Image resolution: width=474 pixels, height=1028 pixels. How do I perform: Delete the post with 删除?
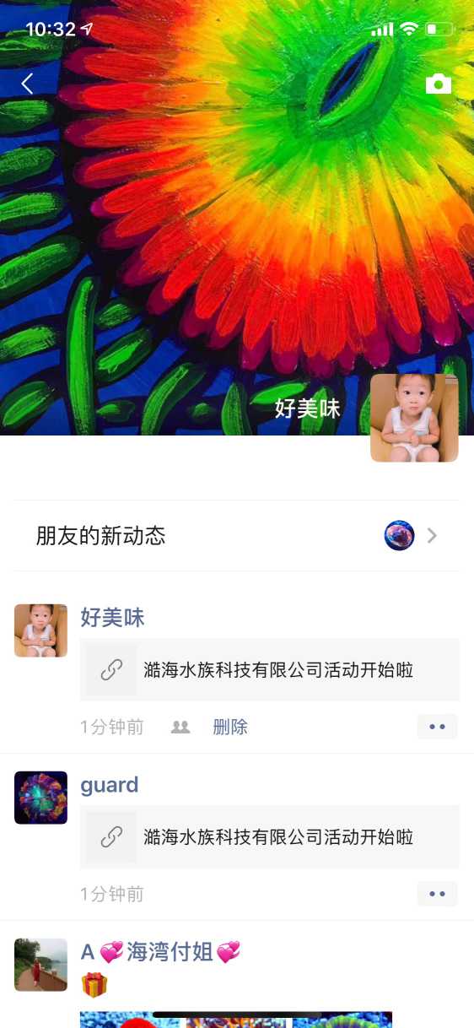coord(230,727)
